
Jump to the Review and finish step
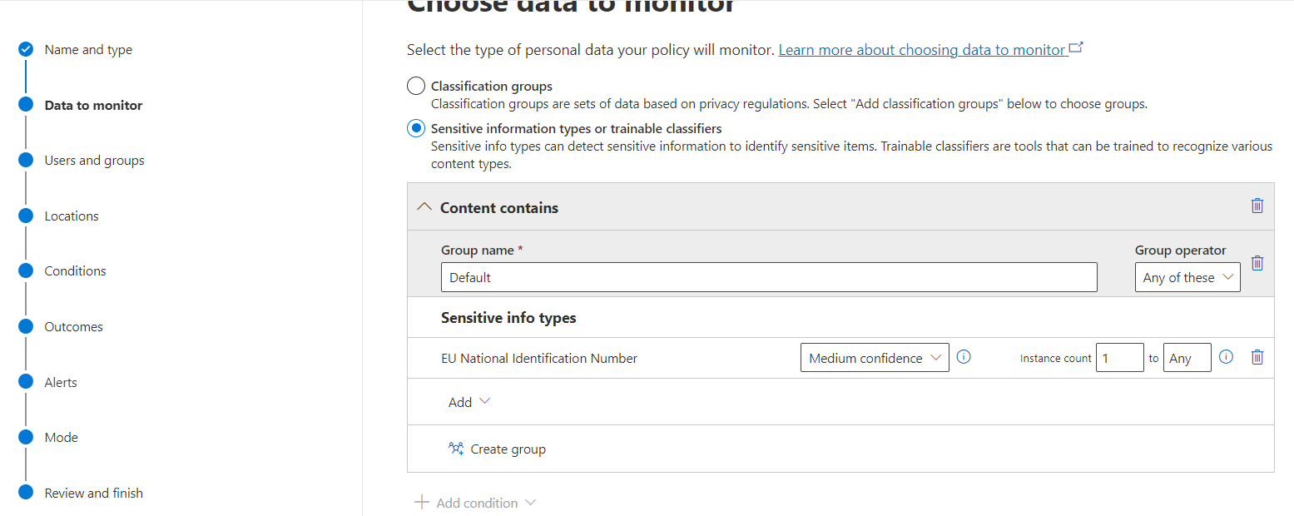coord(93,494)
